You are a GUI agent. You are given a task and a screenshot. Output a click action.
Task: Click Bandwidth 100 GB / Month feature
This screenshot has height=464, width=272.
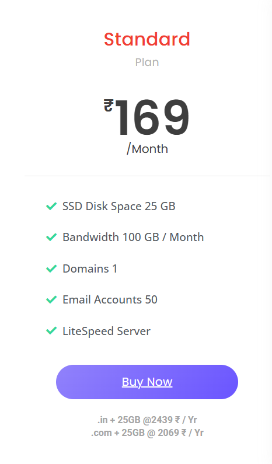133,237
